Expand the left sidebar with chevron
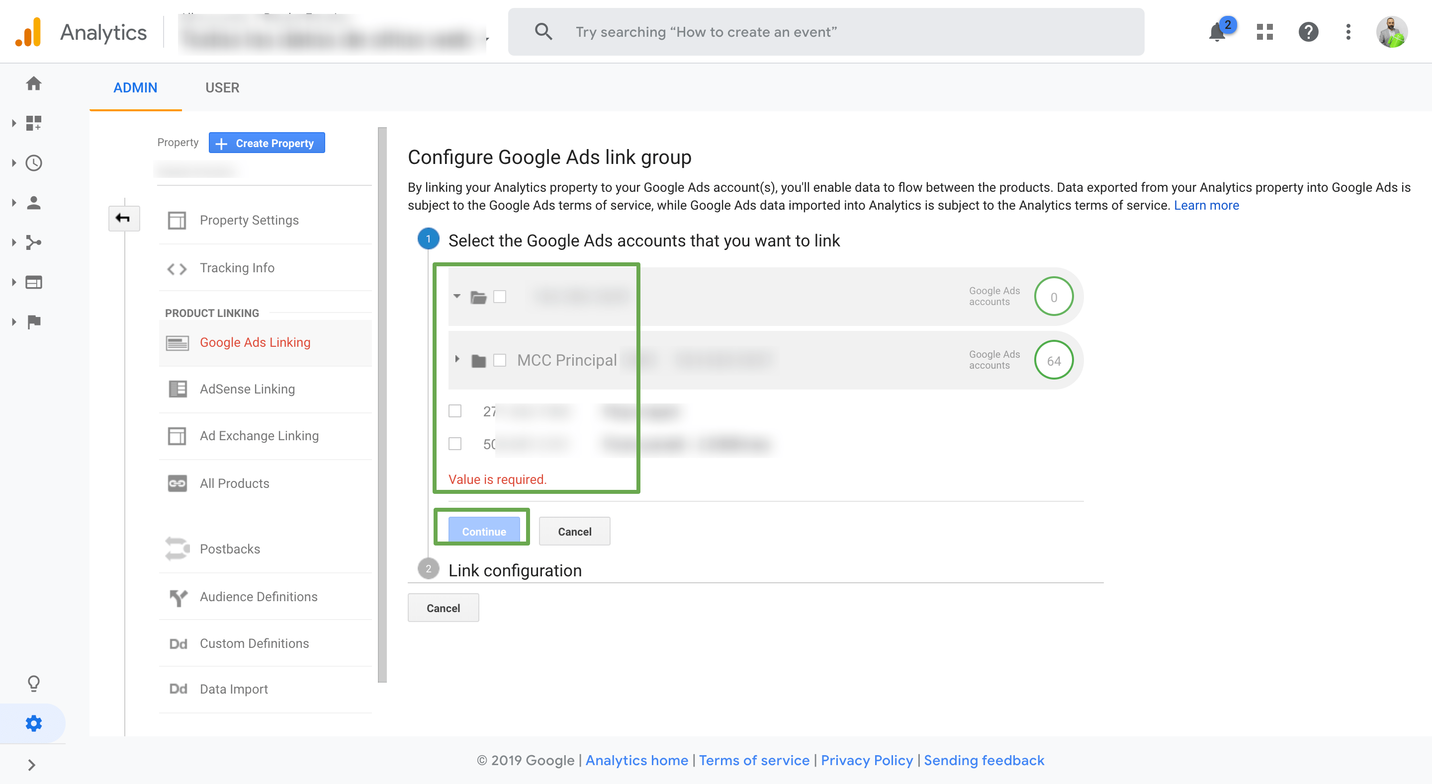Image resolution: width=1432 pixels, height=784 pixels. pyautogui.click(x=32, y=765)
